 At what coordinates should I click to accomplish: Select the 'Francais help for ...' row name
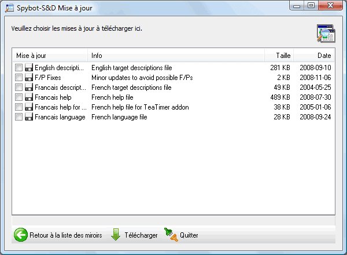61,107
